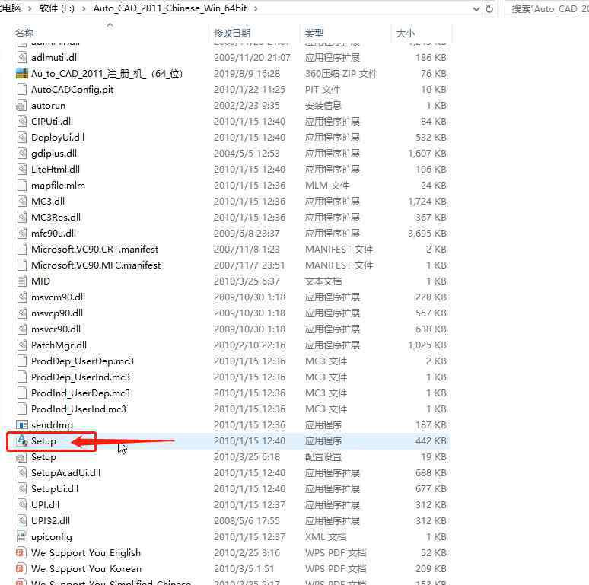This screenshot has width=589, height=585.
Task: Click the MC3.dll file icon
Action: pos(22,202)
